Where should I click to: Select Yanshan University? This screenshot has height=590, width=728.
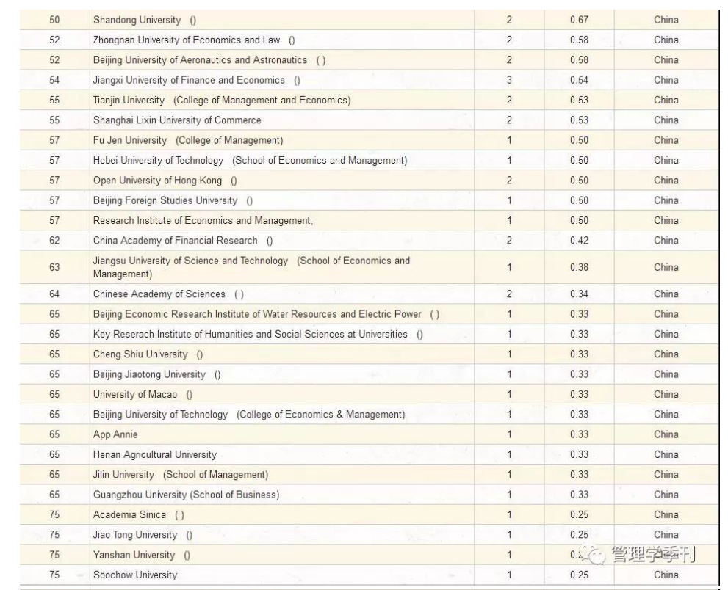pyautogui.click(x=142, y=555)
